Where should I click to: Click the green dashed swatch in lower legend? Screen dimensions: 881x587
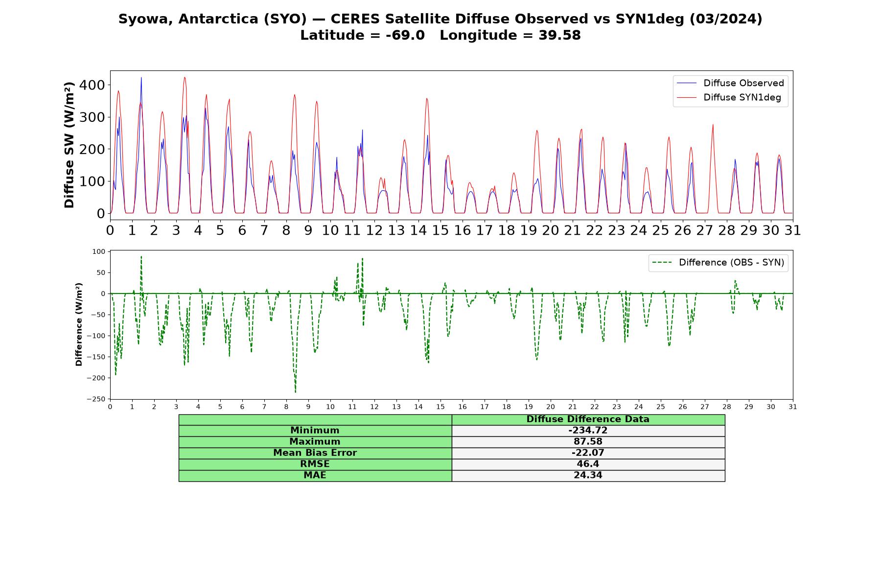[x=662, y=263]
